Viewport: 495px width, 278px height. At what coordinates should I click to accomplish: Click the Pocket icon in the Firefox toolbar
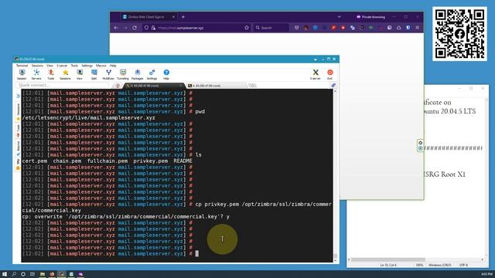(296, 28)
